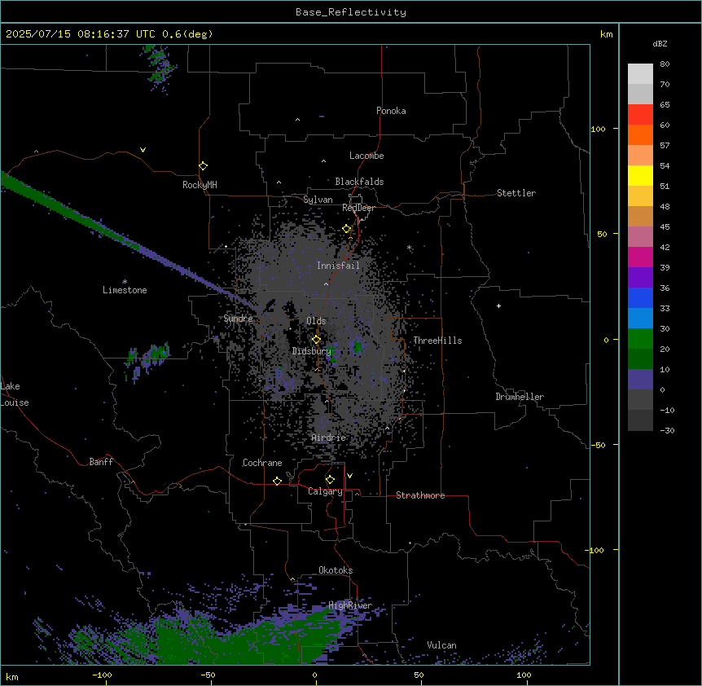Image resolution: width=702 pixels, height=686 pixels.
Task: Click the Olds city label
Action: pos(316,321)
